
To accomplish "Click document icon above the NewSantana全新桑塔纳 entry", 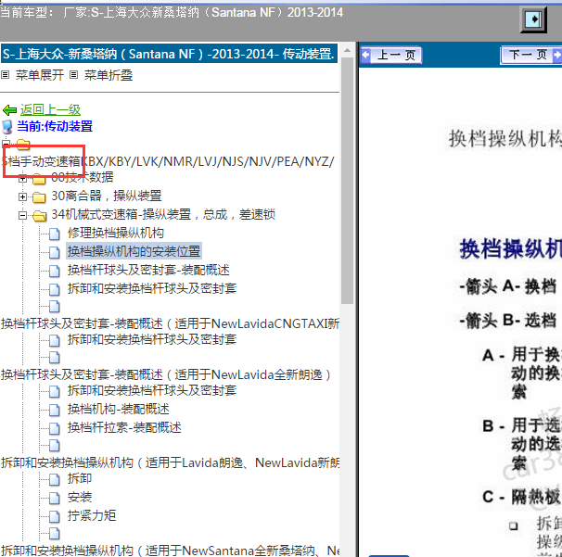I will (55, 534).
